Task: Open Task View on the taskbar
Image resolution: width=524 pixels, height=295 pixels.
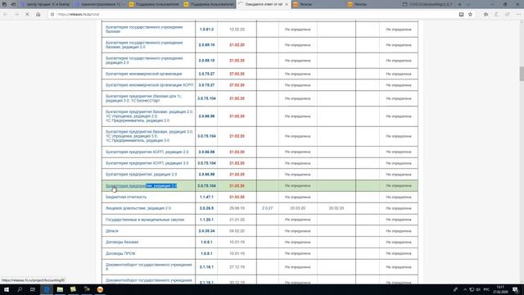Action: coord(33,289)
